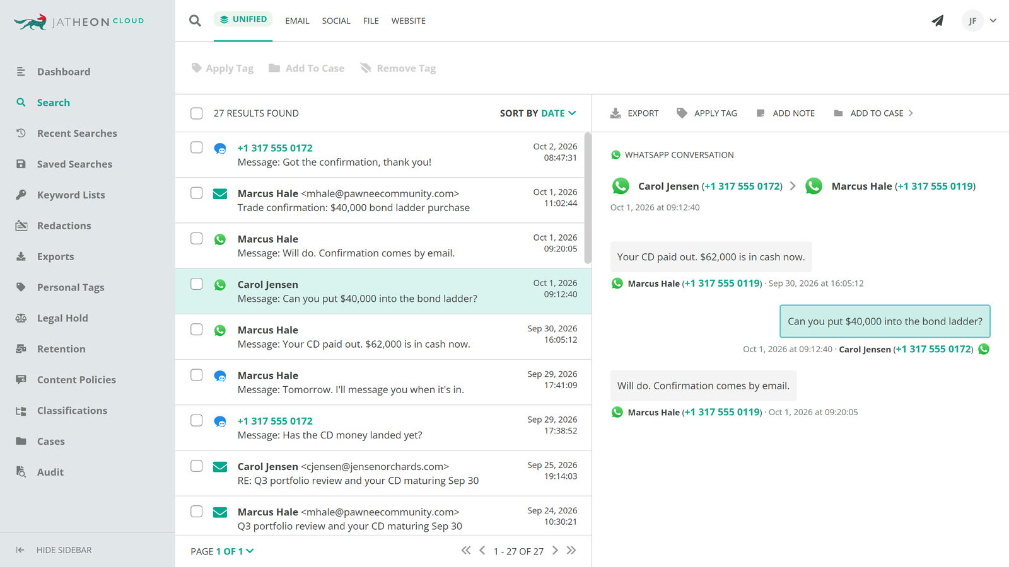
Task: Click the Audit sidebar icon
Action: point(21,472)
